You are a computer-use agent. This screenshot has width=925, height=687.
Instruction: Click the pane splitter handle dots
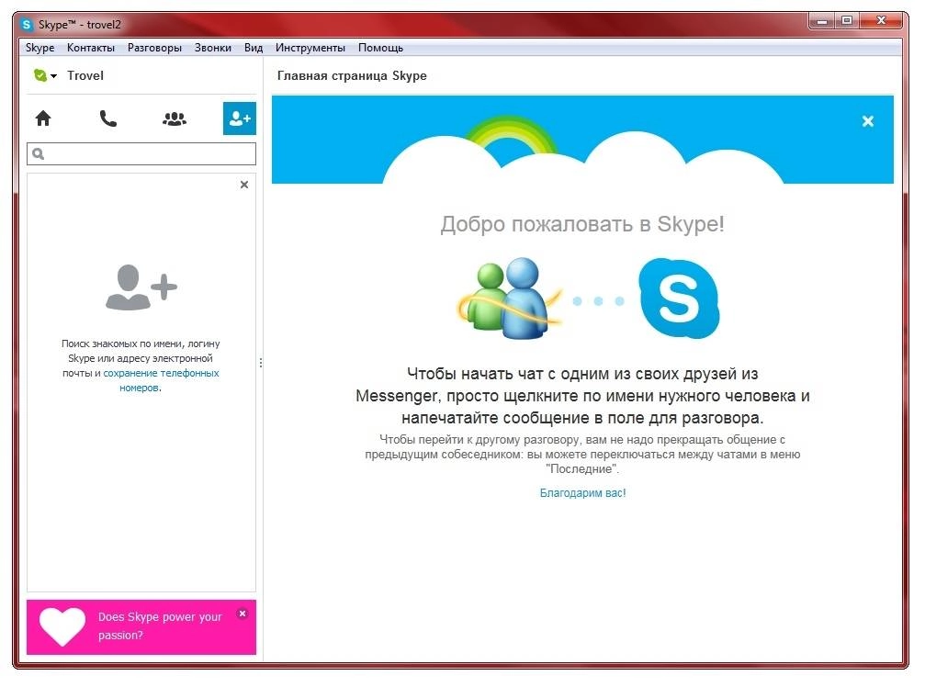[x=261, y=363]
